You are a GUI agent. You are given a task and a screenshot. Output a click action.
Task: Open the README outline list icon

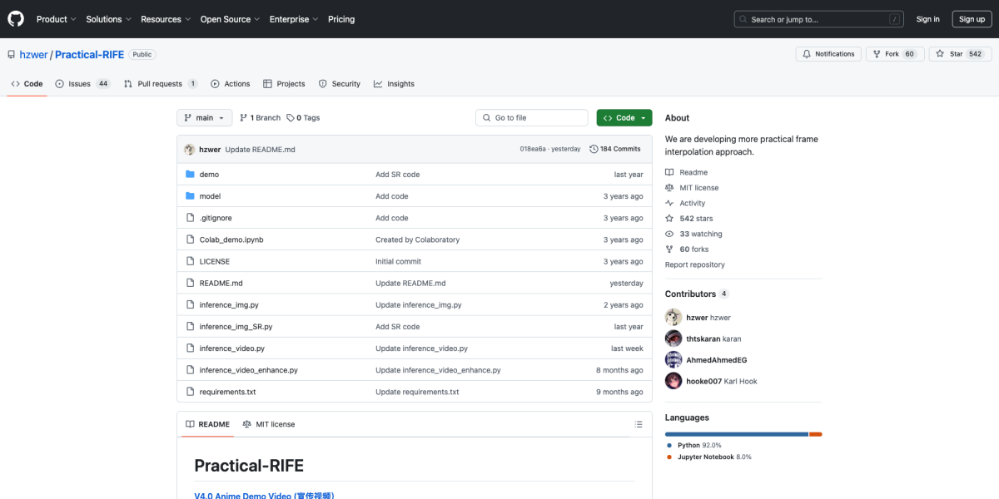tap(639, 424)
